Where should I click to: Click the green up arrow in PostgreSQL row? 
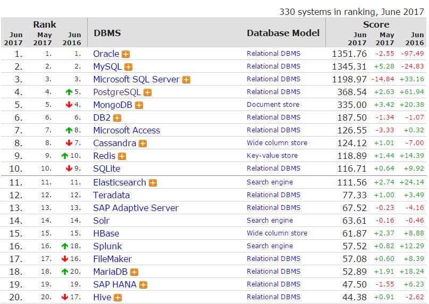click(69, 92)
